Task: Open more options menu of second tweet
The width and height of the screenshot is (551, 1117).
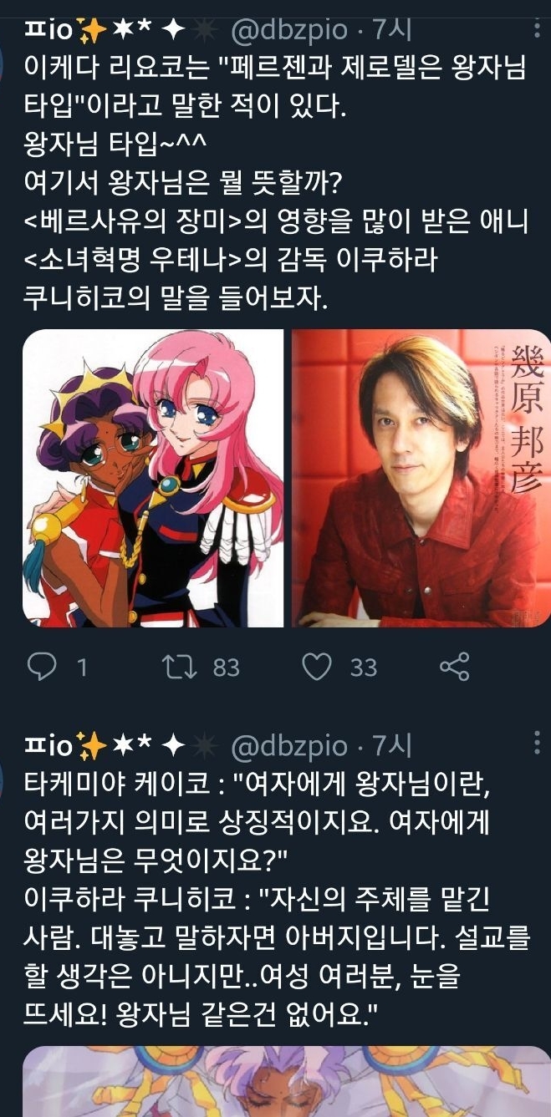Action: (536, 744)
